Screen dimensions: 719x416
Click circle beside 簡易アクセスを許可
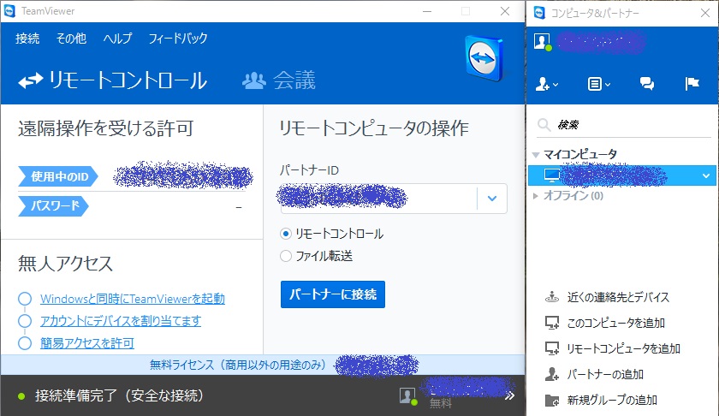pyautogui.click(x=25, y=343)
